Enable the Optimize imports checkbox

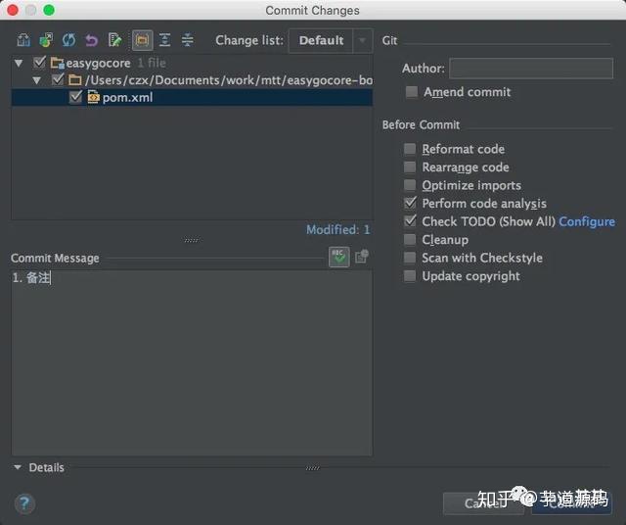coord(410,185)
